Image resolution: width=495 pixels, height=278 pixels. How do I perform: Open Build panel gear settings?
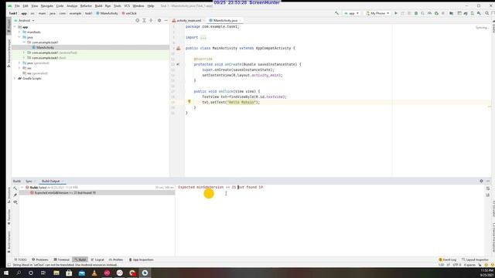(481, 181)
